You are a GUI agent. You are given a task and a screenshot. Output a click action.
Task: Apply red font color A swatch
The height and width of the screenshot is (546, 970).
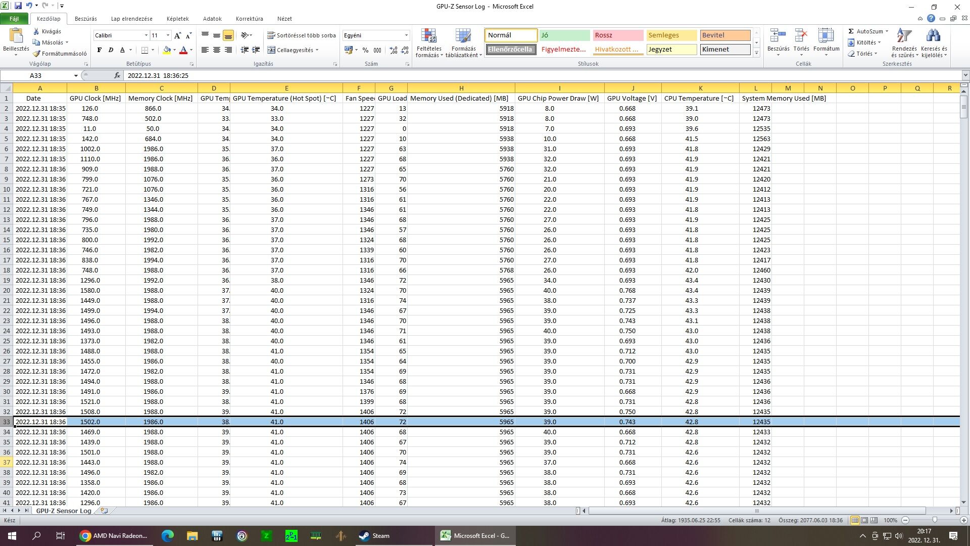183,50
